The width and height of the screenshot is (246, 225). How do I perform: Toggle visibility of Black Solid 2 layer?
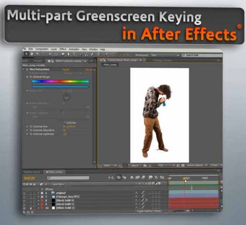click(24, 201)
